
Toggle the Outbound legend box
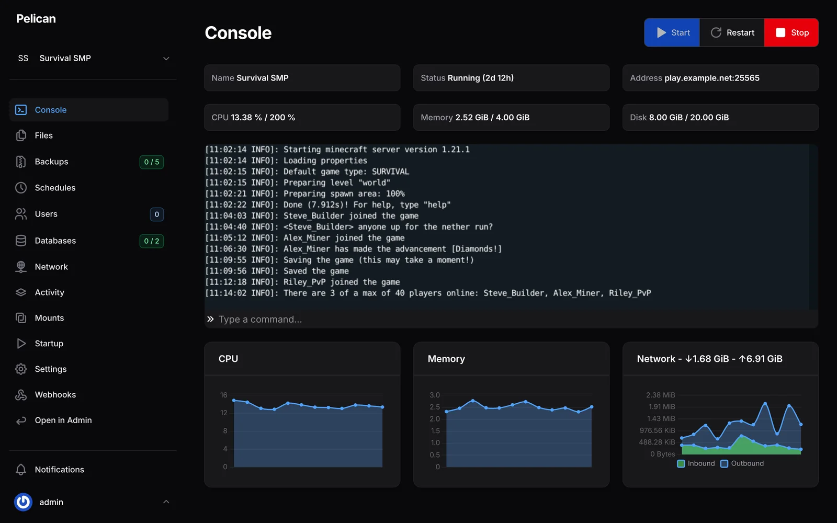pyautogui.click(x=725, y=464)
